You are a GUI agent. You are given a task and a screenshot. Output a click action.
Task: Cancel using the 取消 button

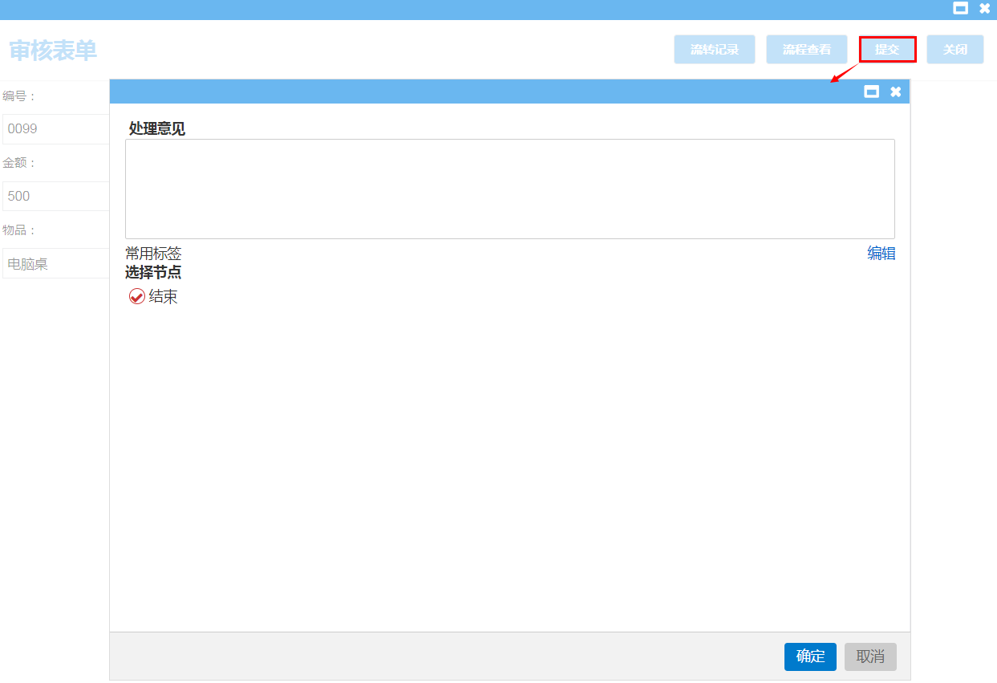(x=870, y=657)
